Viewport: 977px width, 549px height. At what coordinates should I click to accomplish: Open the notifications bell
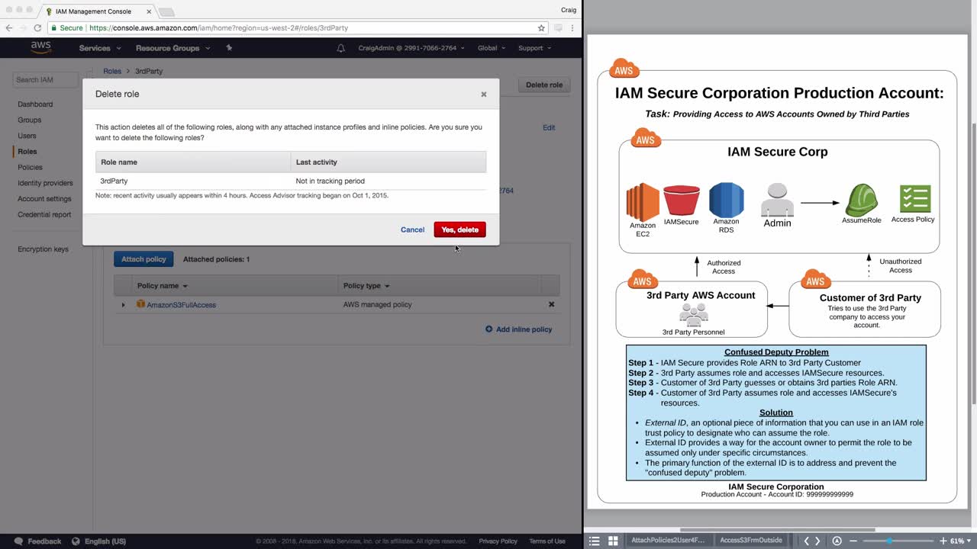pos(340,48)
